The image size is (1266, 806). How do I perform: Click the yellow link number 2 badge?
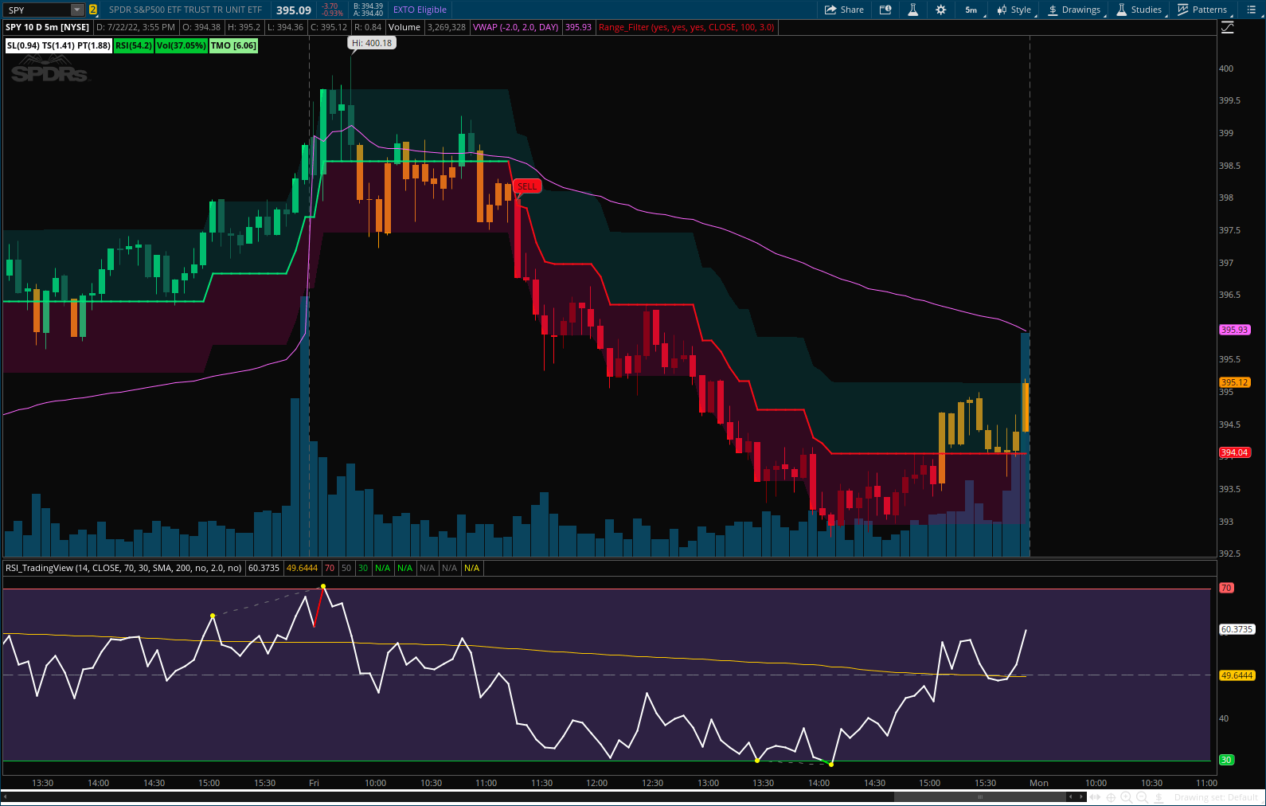tap(93, 10)
